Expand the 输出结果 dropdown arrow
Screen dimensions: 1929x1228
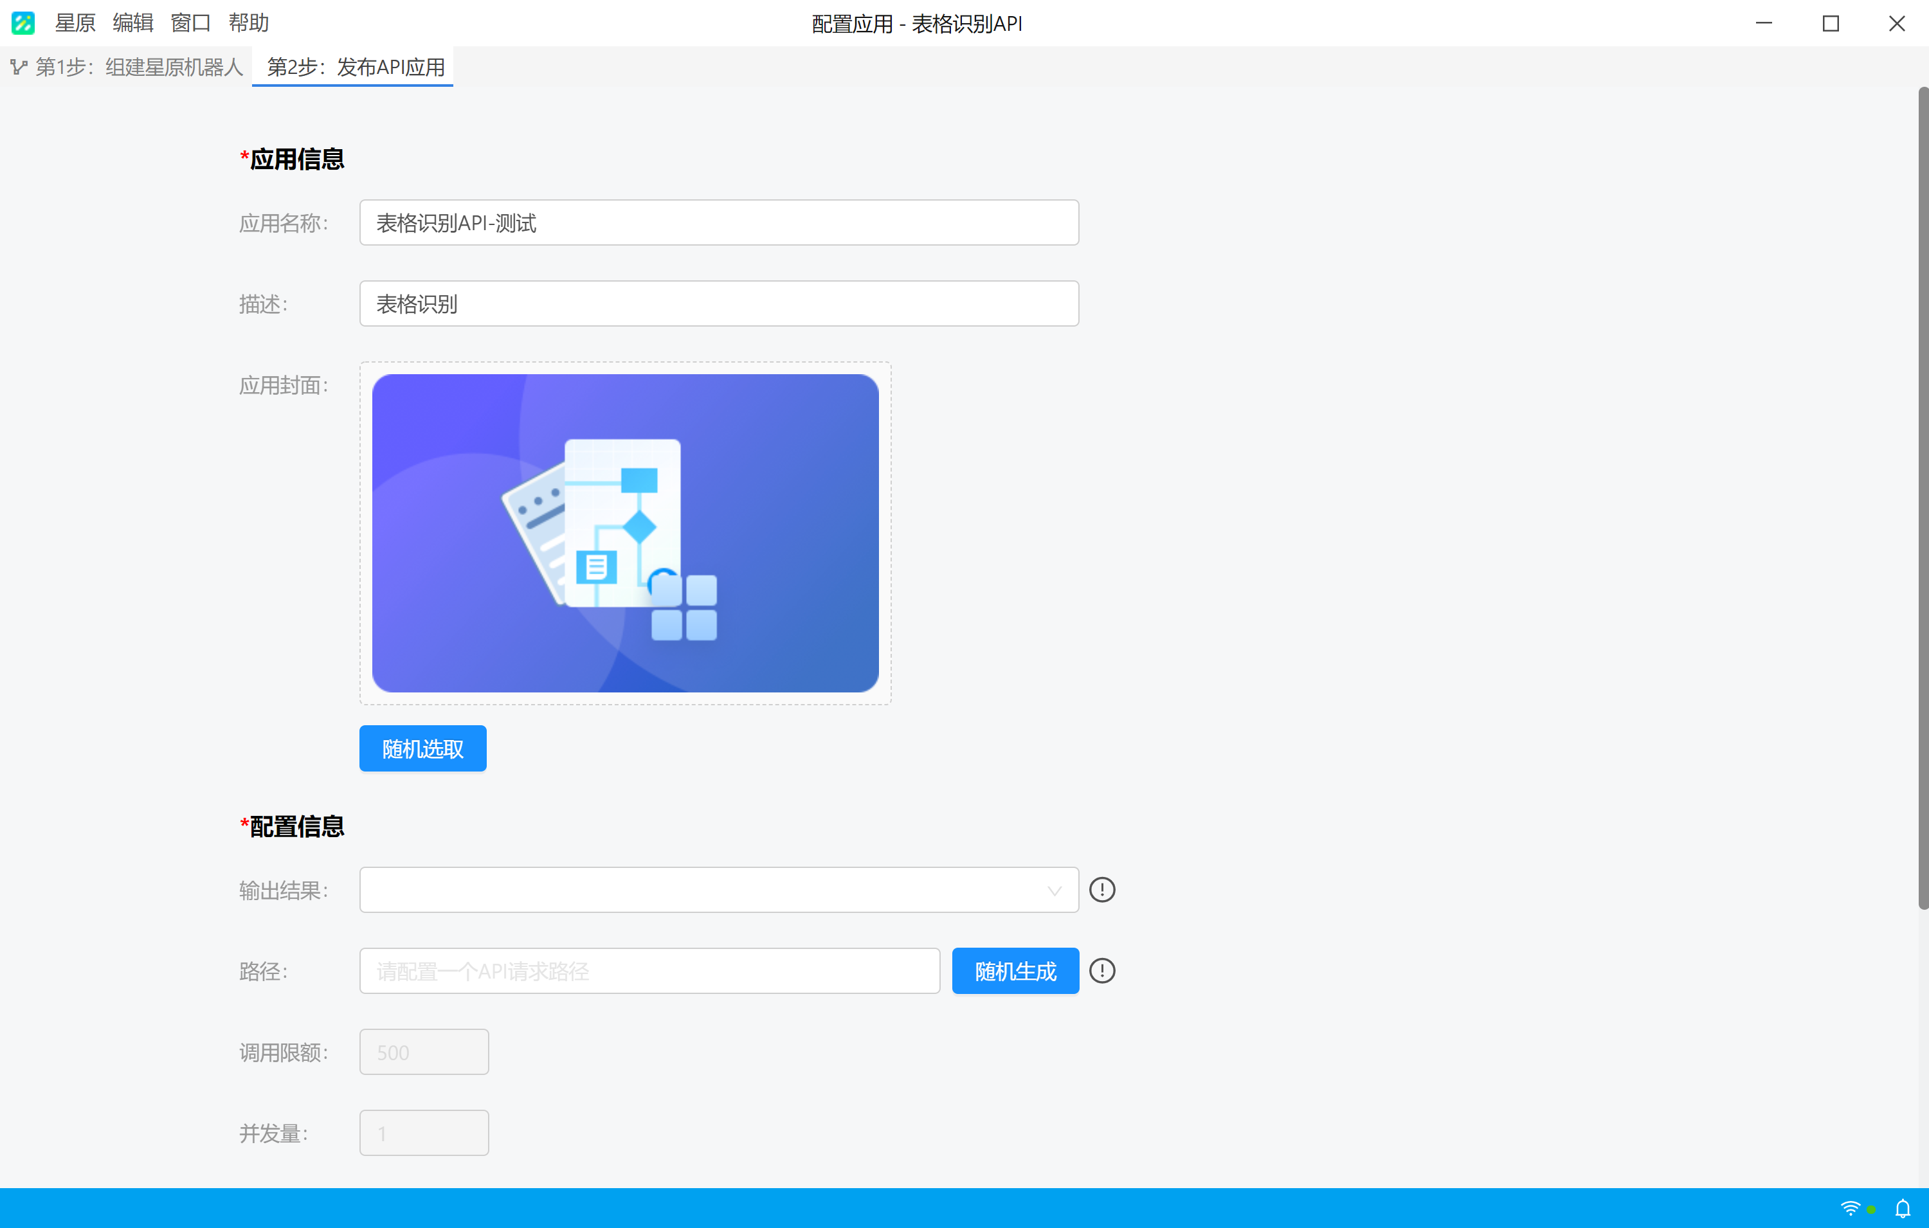coord(1055,890)
